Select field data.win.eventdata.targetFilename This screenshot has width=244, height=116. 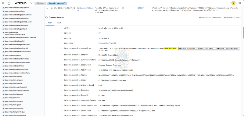click(x=17, y=18)
